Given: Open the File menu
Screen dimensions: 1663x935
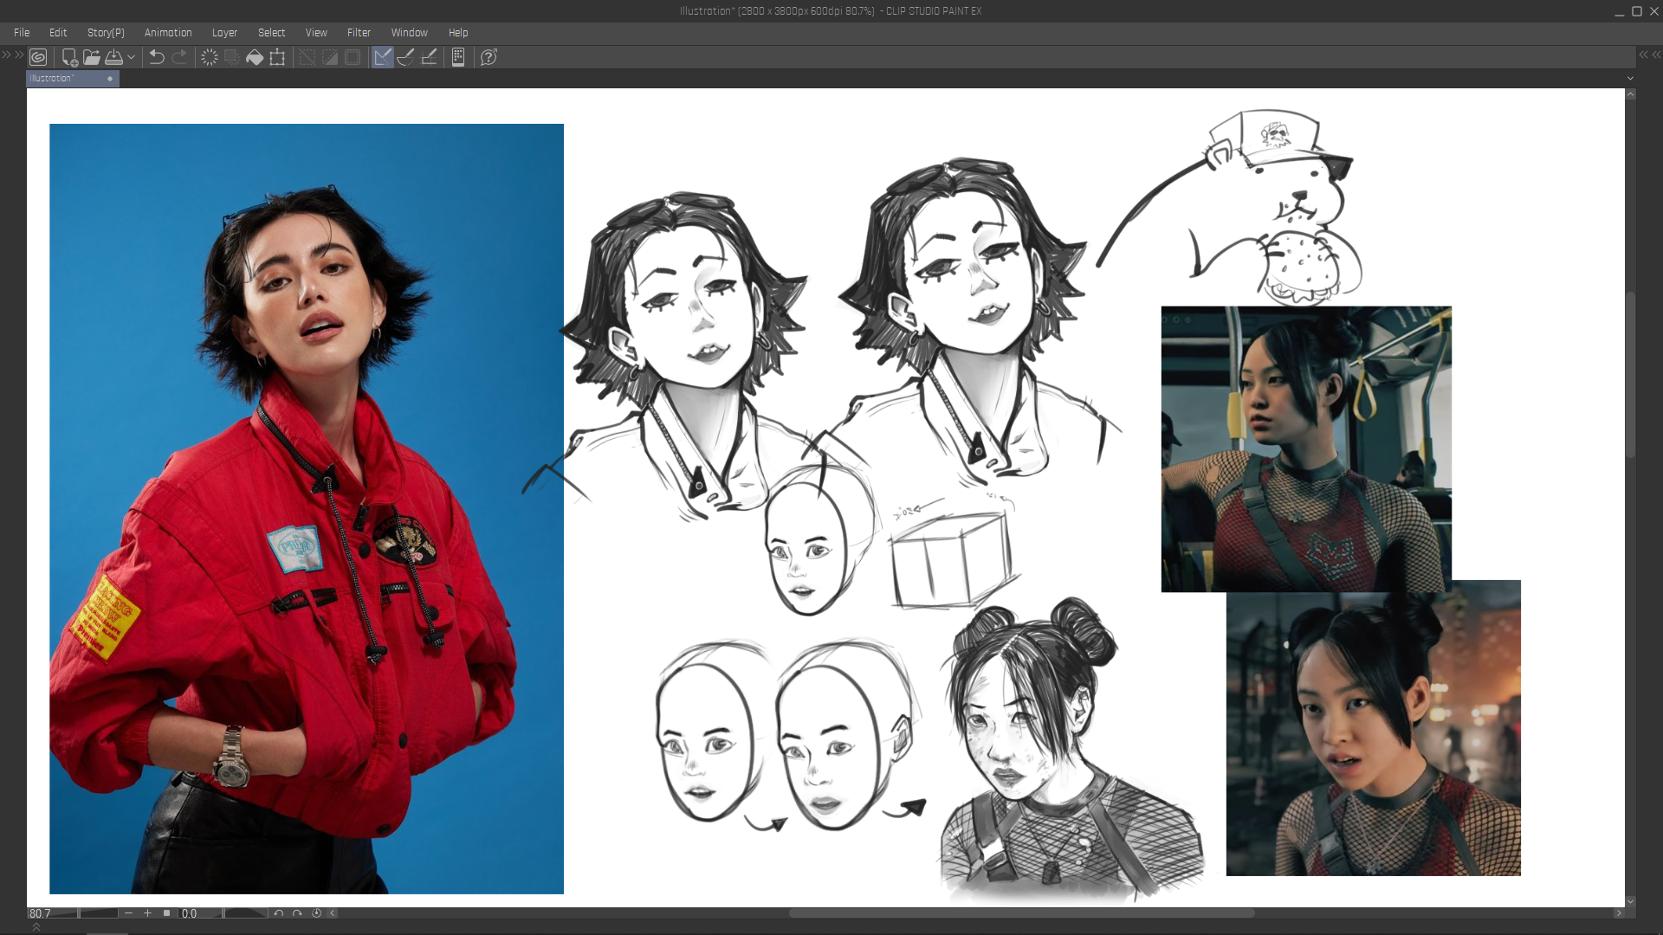Looking at the screenshot, I should [x=22, y=33].
